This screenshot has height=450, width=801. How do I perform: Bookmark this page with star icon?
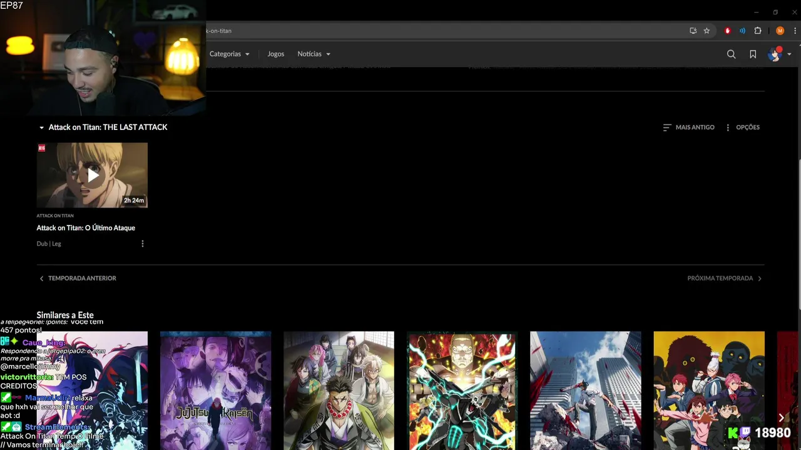pos(707,31)
